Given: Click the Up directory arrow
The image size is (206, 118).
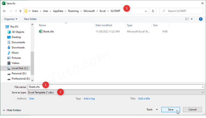Looking at the screenshot, I should pyautogui.click(x=20, y=11).
